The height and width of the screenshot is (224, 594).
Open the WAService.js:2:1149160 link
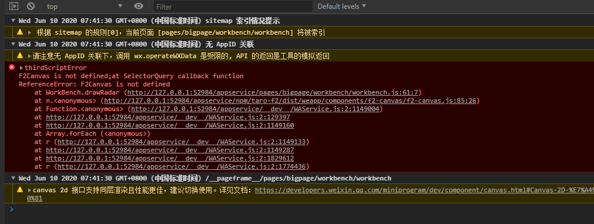tap(170, 125)
